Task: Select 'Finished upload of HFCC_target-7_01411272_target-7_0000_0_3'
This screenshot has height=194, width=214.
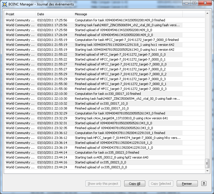Action: click(120, 89)
